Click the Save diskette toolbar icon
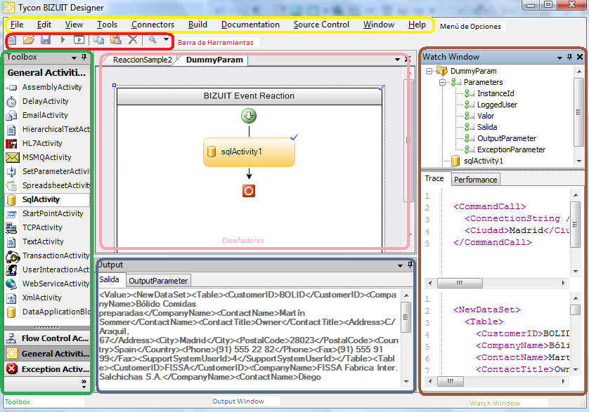The image size is (589, 412). 46,39
